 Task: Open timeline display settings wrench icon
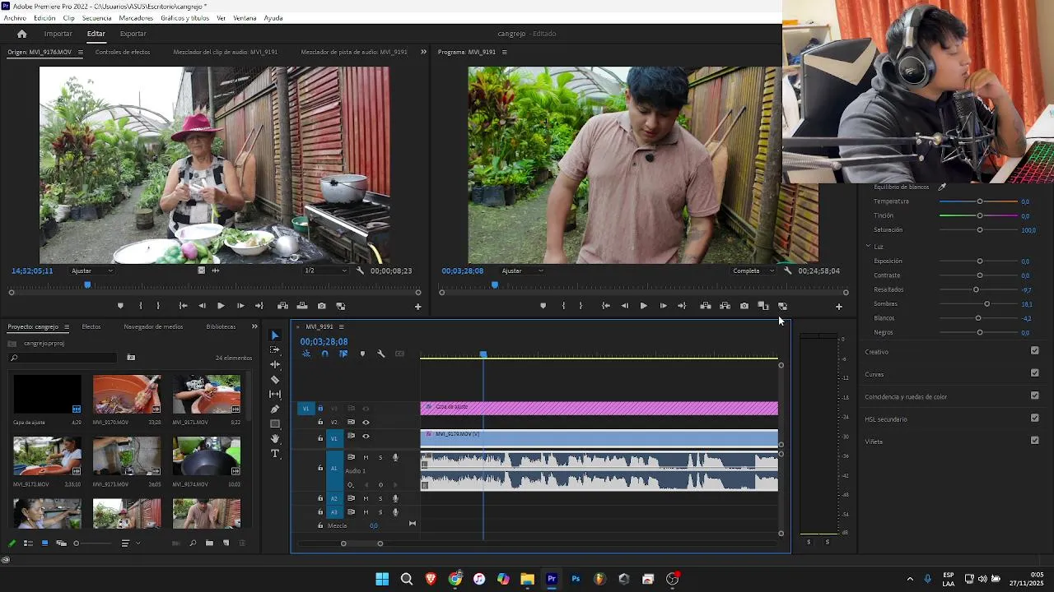click(x=381, y=354)
